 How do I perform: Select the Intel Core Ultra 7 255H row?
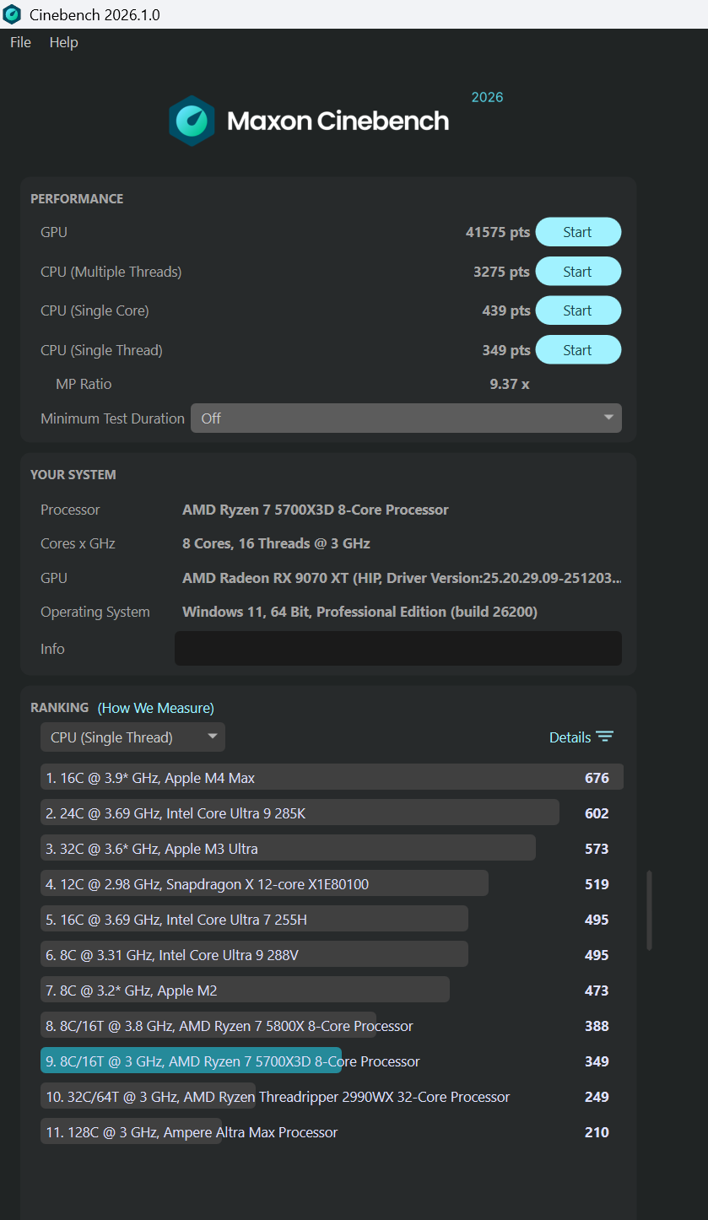332,920
